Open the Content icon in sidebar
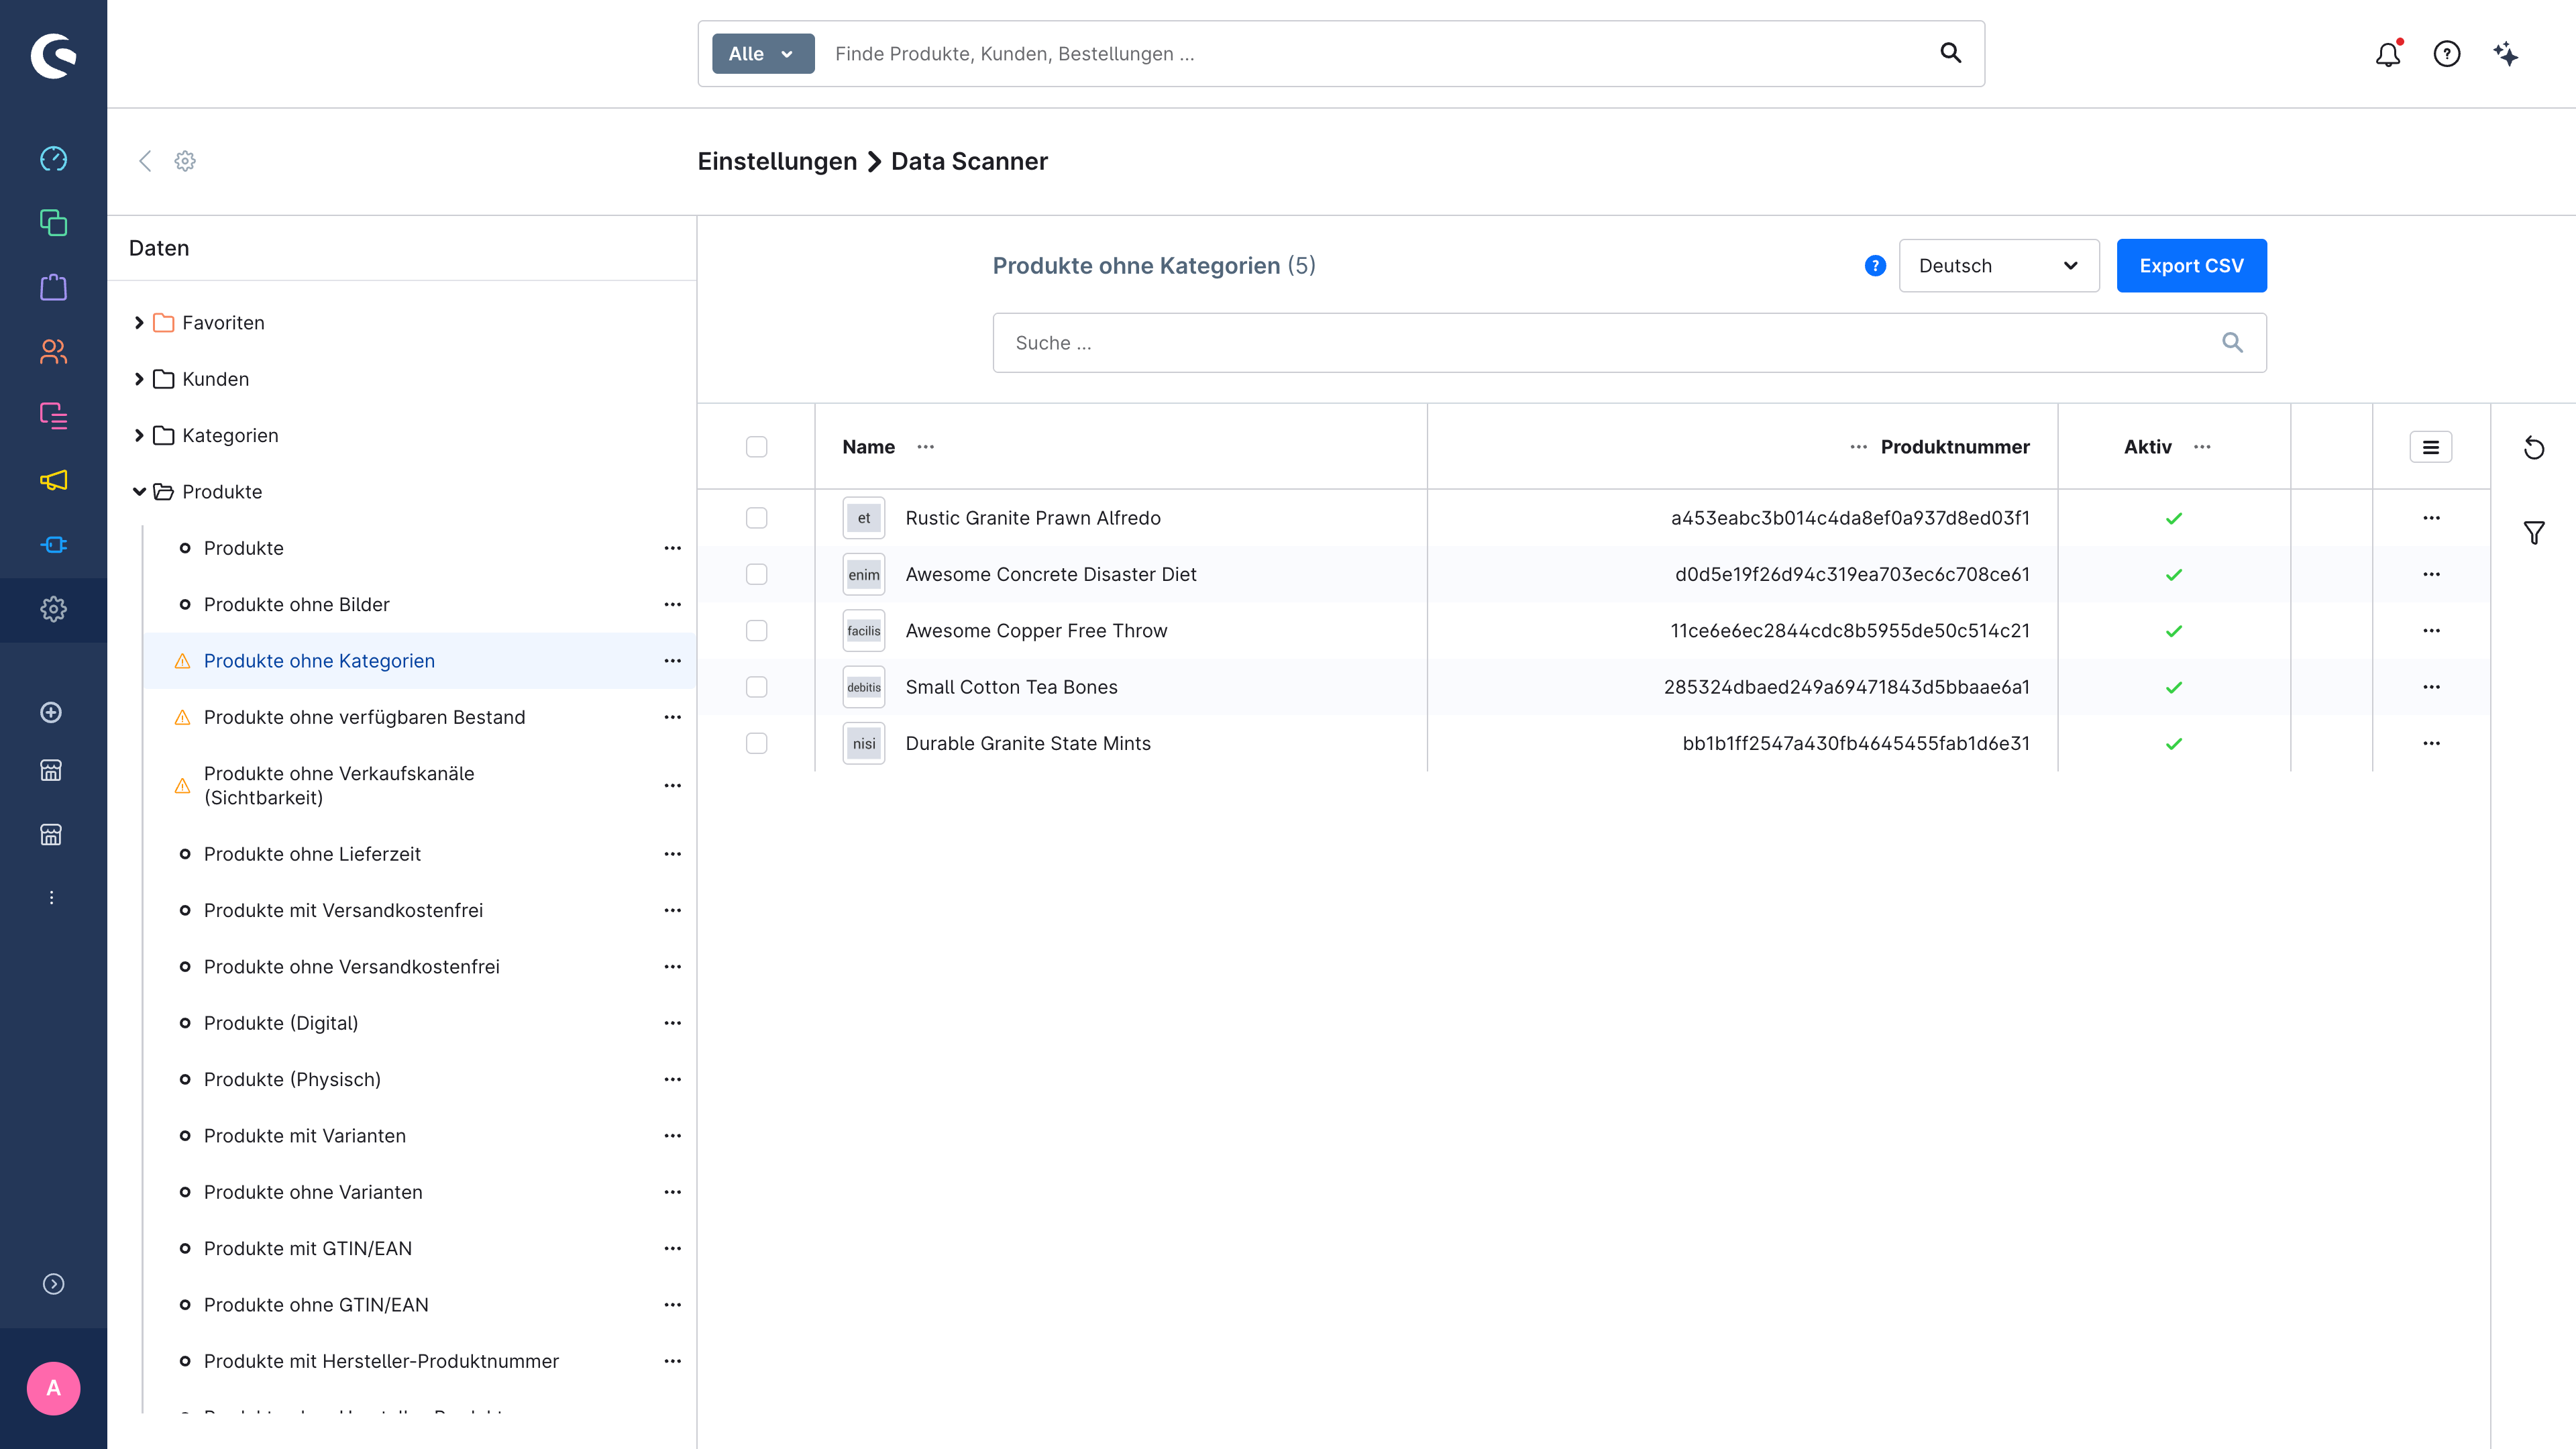The image size is (2576, 1449). click(x=53, y=416)
